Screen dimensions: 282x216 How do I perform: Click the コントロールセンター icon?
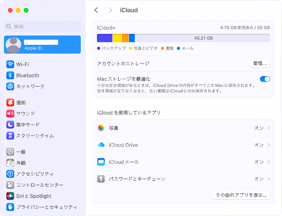click(x=10, y=185)
